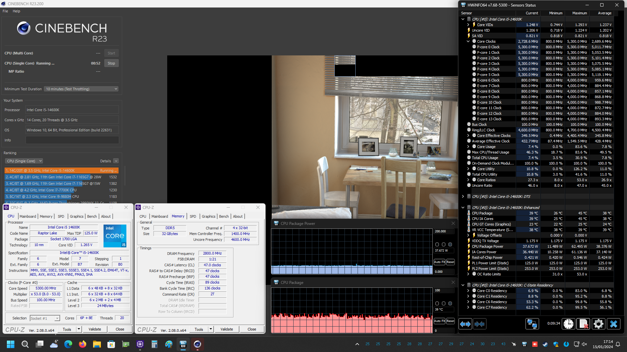Open File Explorer from taskbar

pyautogui.click(x=97, y=344)
